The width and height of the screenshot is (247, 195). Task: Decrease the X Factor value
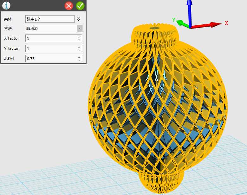tap(79, 40)
